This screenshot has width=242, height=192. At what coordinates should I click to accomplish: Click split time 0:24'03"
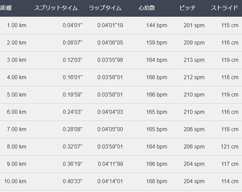[x=73, y=112]
